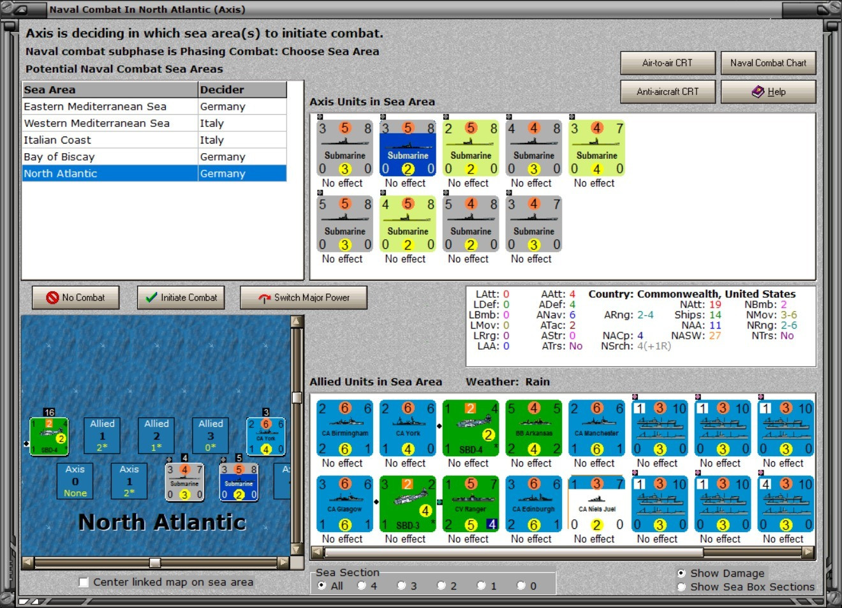Click the map vertical scrollbar up arrow

297,321
